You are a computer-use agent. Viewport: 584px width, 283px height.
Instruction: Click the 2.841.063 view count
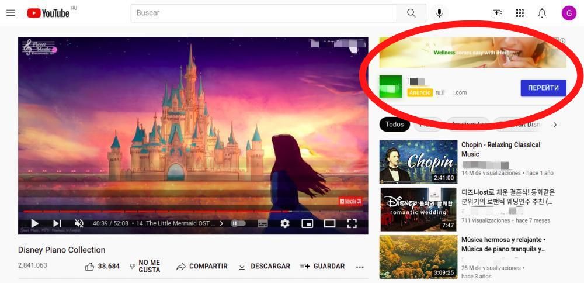[32, 265]
